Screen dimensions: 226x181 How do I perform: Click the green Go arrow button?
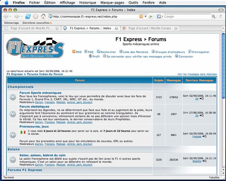pyautogui.click(x=151, y=17)
